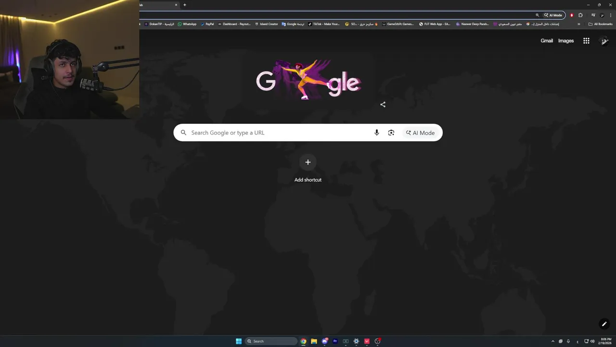Image resolution: width=616 pixels, height=347 pixels.
Task: Click AI Mode chip in address bar
Action: 553,15
